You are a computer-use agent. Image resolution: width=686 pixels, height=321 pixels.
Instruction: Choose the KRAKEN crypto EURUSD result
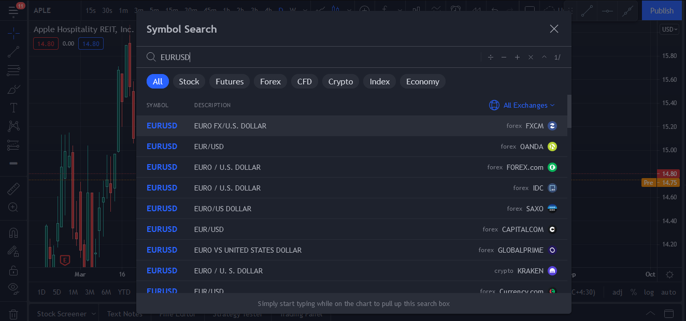coord(352,271)
